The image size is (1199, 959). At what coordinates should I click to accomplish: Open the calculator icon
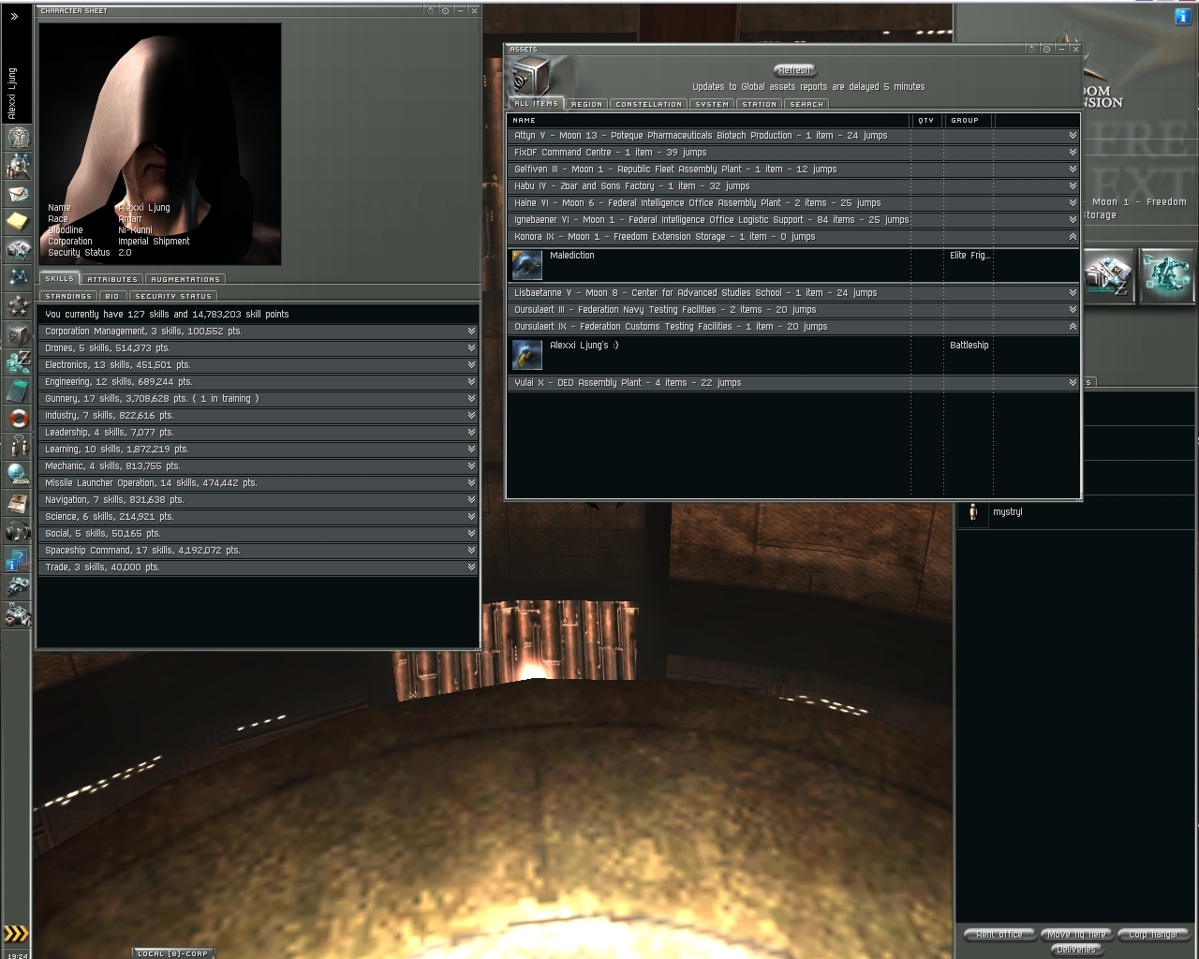18,391
